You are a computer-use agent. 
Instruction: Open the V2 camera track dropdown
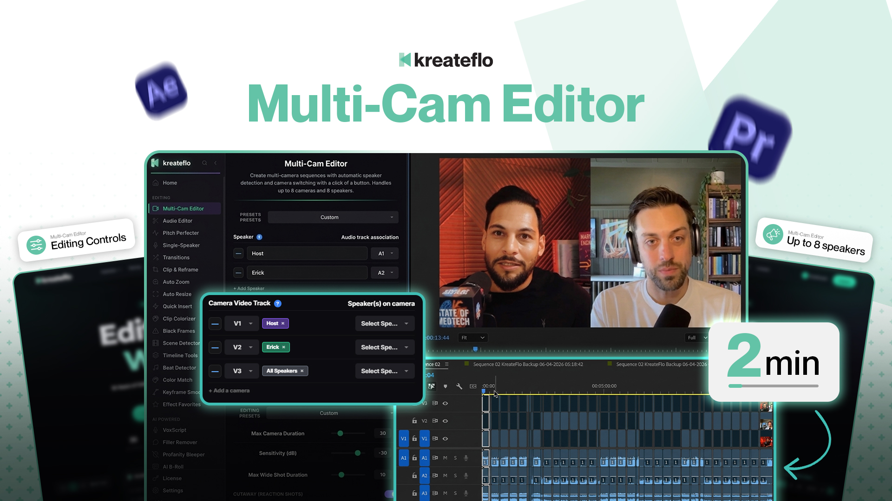pos(242,347)
